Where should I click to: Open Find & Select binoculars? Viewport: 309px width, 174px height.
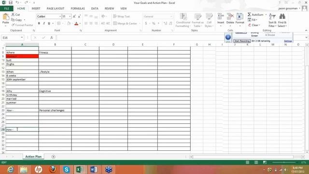[x=282, y=20]
